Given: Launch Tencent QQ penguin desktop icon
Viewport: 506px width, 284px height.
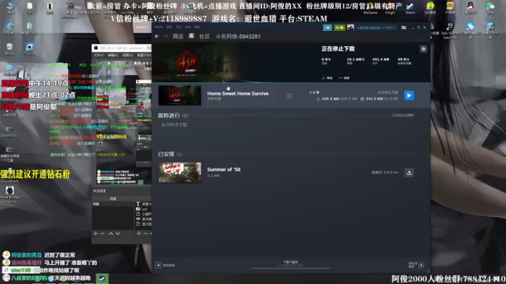Looking at the screenshot, I should [470, 8].
